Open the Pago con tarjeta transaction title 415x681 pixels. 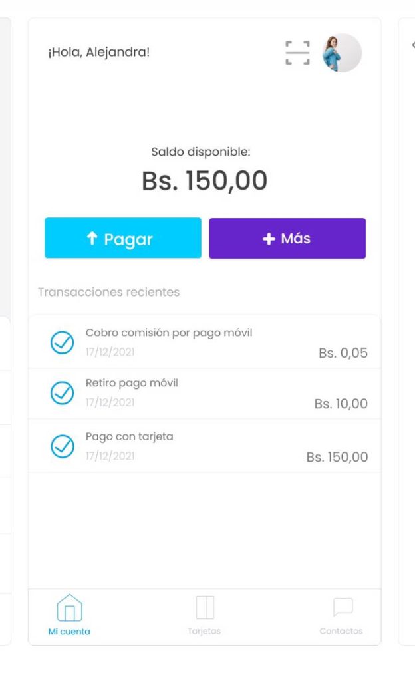click(129, 436)
